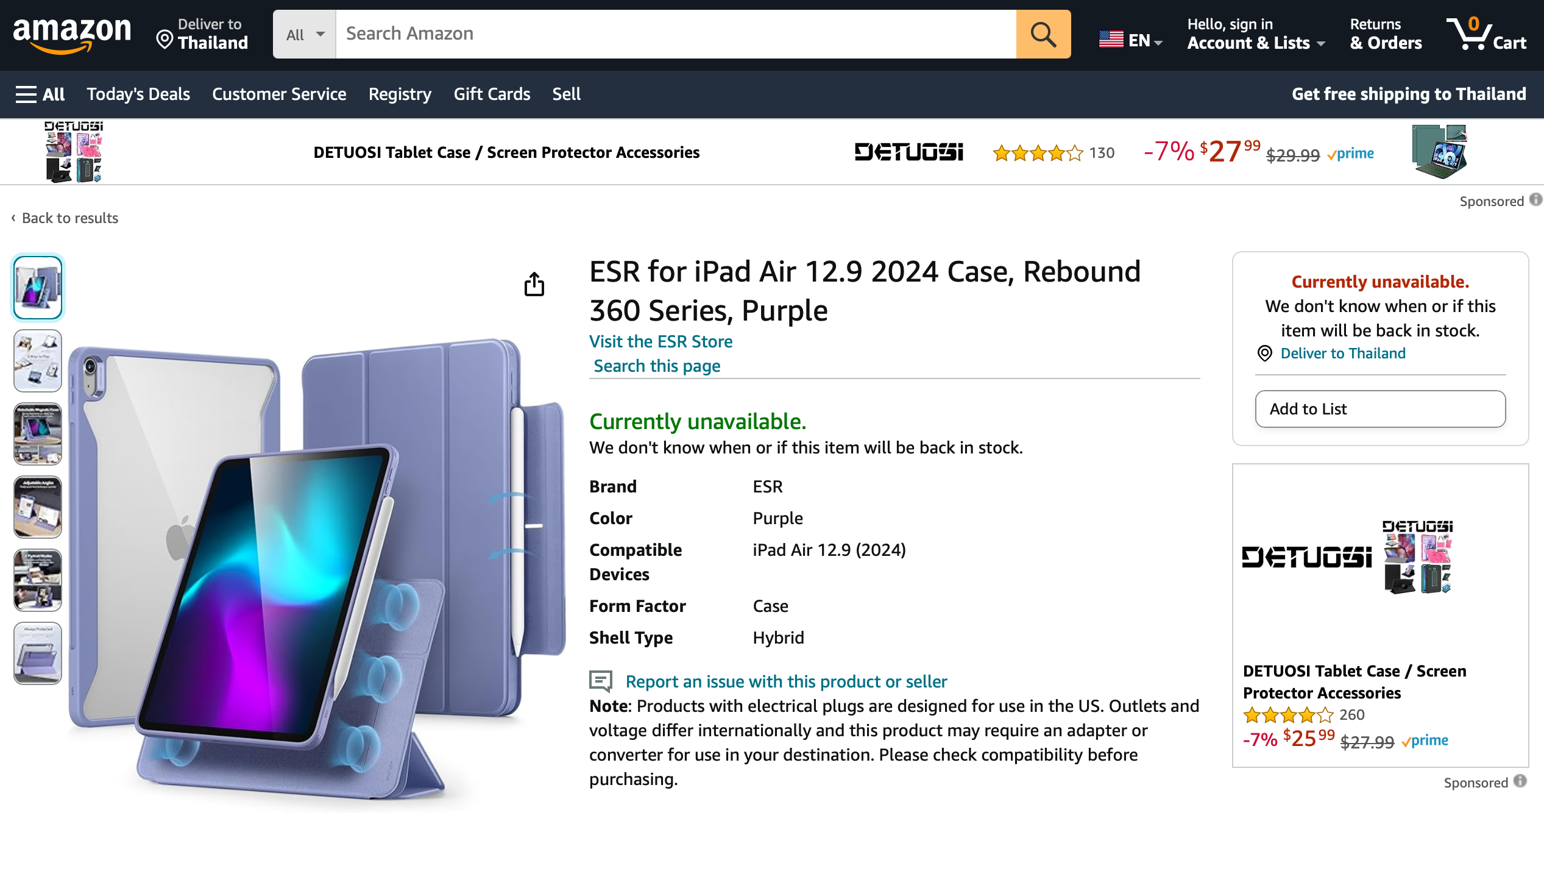1544x874 pixels.
Task: Expand the All search category dropdown
Action: tap(305, 34)
